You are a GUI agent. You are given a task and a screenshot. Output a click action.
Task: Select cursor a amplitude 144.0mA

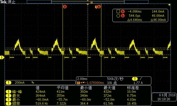point(158,11)
